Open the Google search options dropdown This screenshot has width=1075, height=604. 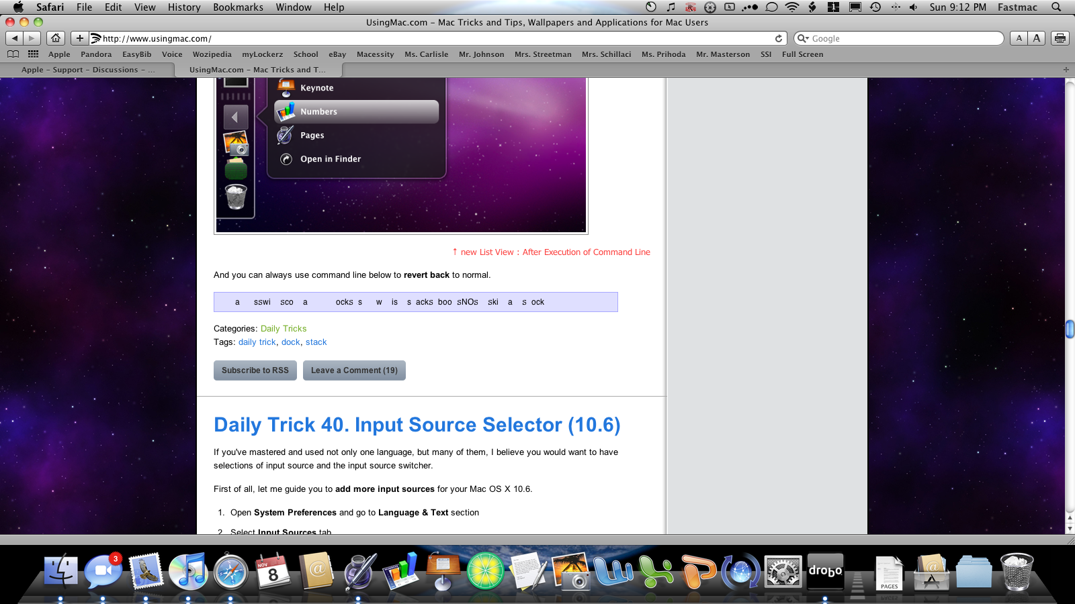click(803, 38)
